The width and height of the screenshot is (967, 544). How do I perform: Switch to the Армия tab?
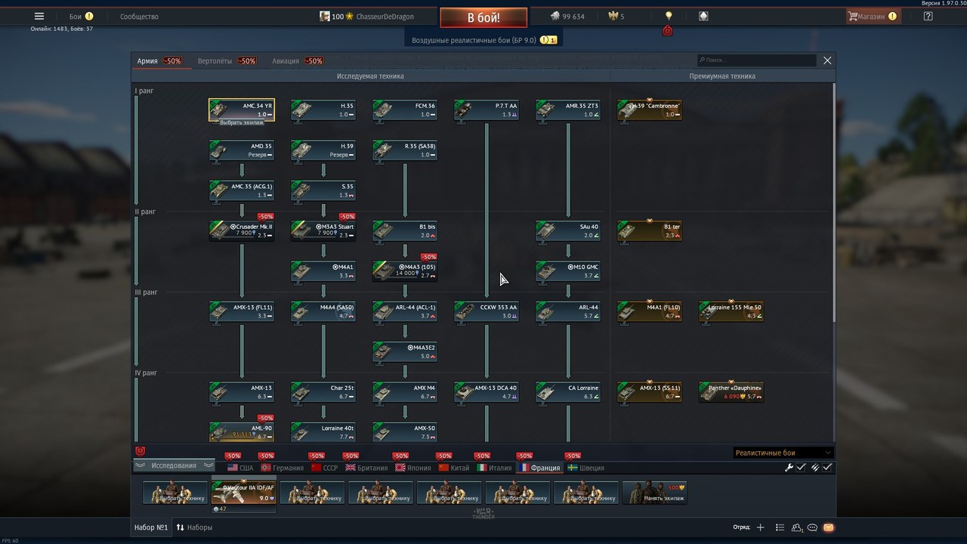coord(159,61)
